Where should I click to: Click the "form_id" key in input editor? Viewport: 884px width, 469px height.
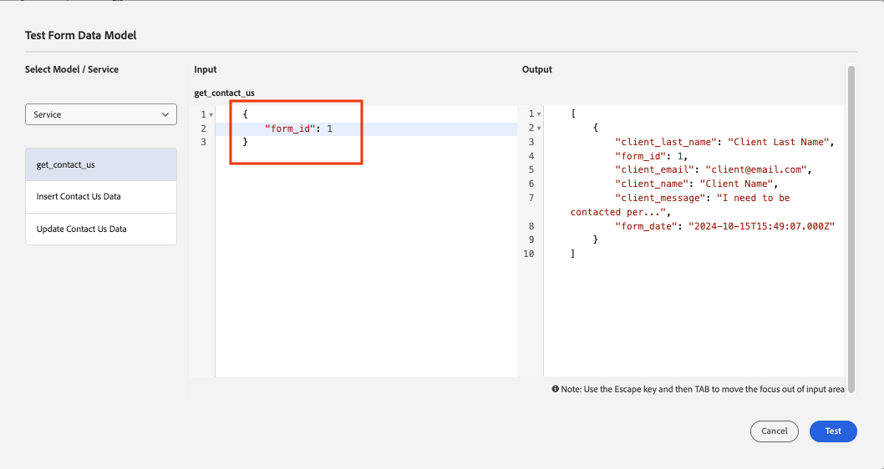pos(288,129)
